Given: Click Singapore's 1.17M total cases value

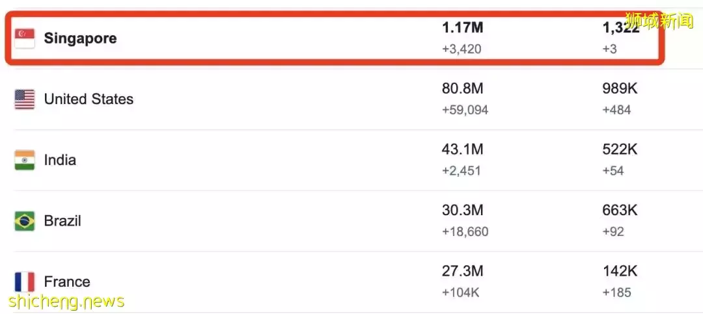Looking at the screenshot, I should (x=463, y=28).
